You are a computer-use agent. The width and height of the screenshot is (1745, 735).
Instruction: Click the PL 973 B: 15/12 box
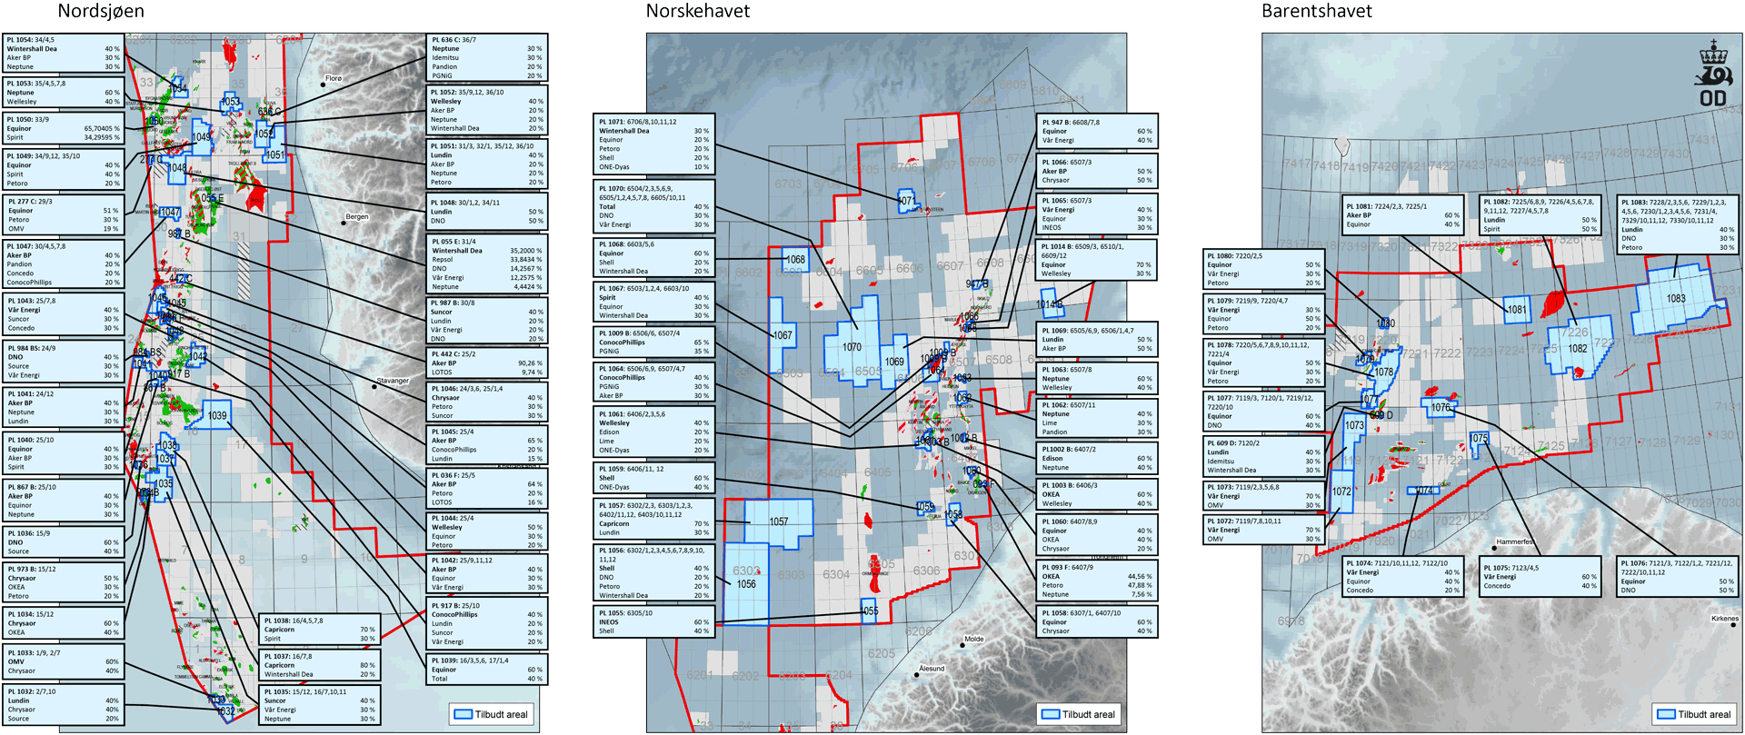tap(63, 582)
